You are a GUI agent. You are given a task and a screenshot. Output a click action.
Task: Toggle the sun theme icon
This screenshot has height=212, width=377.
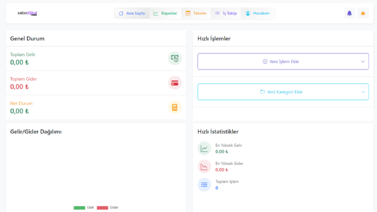tap(363, 13)
